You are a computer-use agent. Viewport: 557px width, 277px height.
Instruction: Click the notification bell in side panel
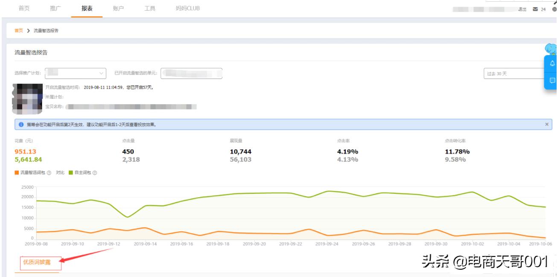pos(552,64)
